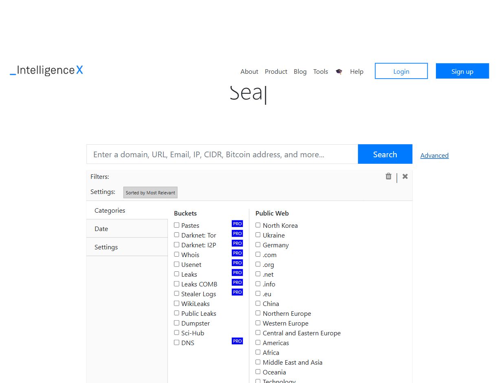Enable the Leaks COMB checkbox
497x383 pixels.
177,284
